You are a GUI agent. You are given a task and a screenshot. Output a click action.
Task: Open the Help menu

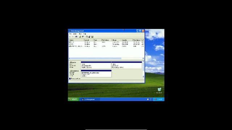[84, 34]
